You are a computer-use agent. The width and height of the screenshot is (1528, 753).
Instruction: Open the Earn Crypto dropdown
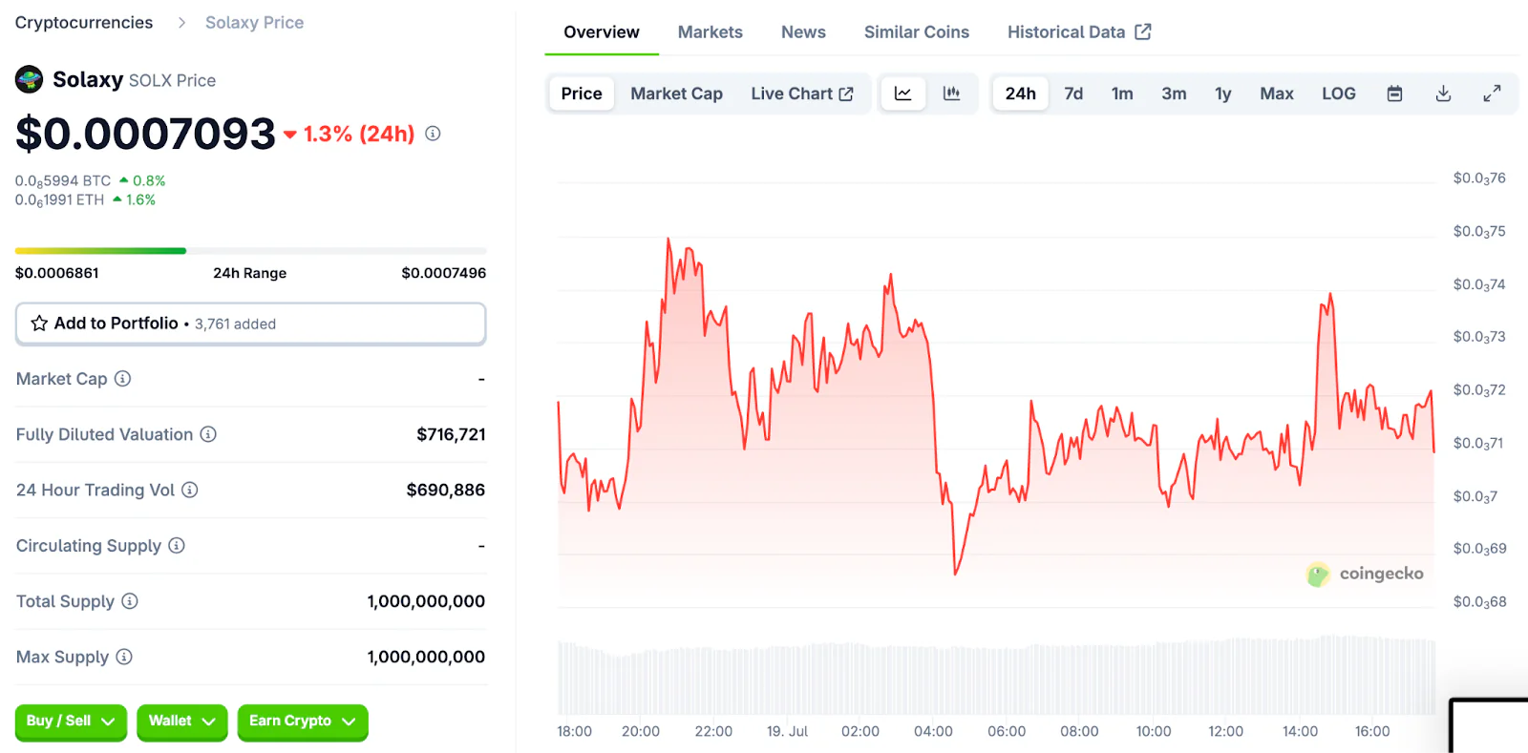point(303,722)
